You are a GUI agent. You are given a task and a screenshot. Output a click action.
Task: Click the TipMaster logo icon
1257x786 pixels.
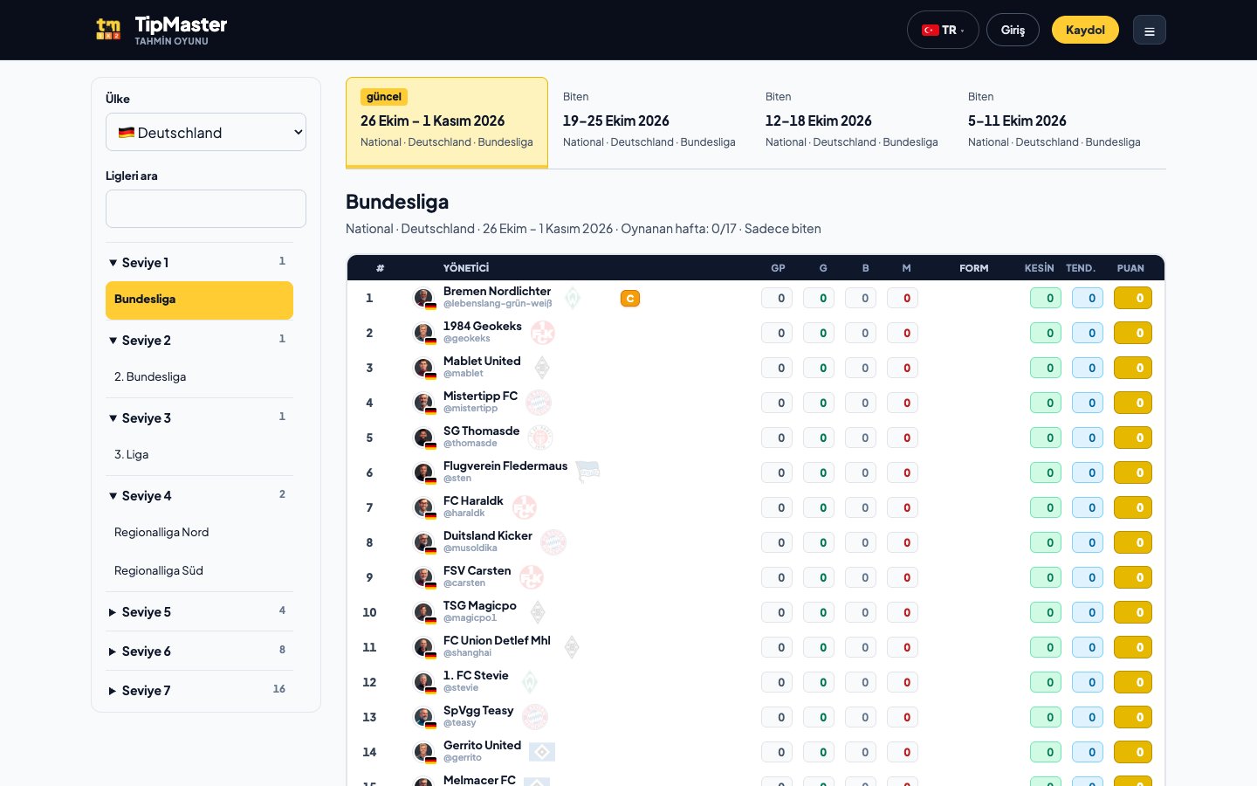pos(108,30)
